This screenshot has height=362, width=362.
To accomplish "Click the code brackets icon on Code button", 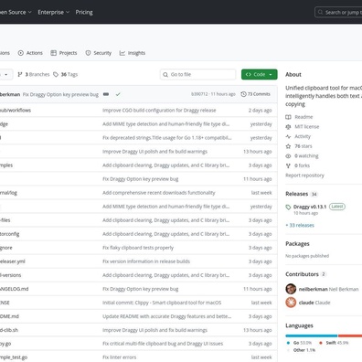I will coord(249,74).
